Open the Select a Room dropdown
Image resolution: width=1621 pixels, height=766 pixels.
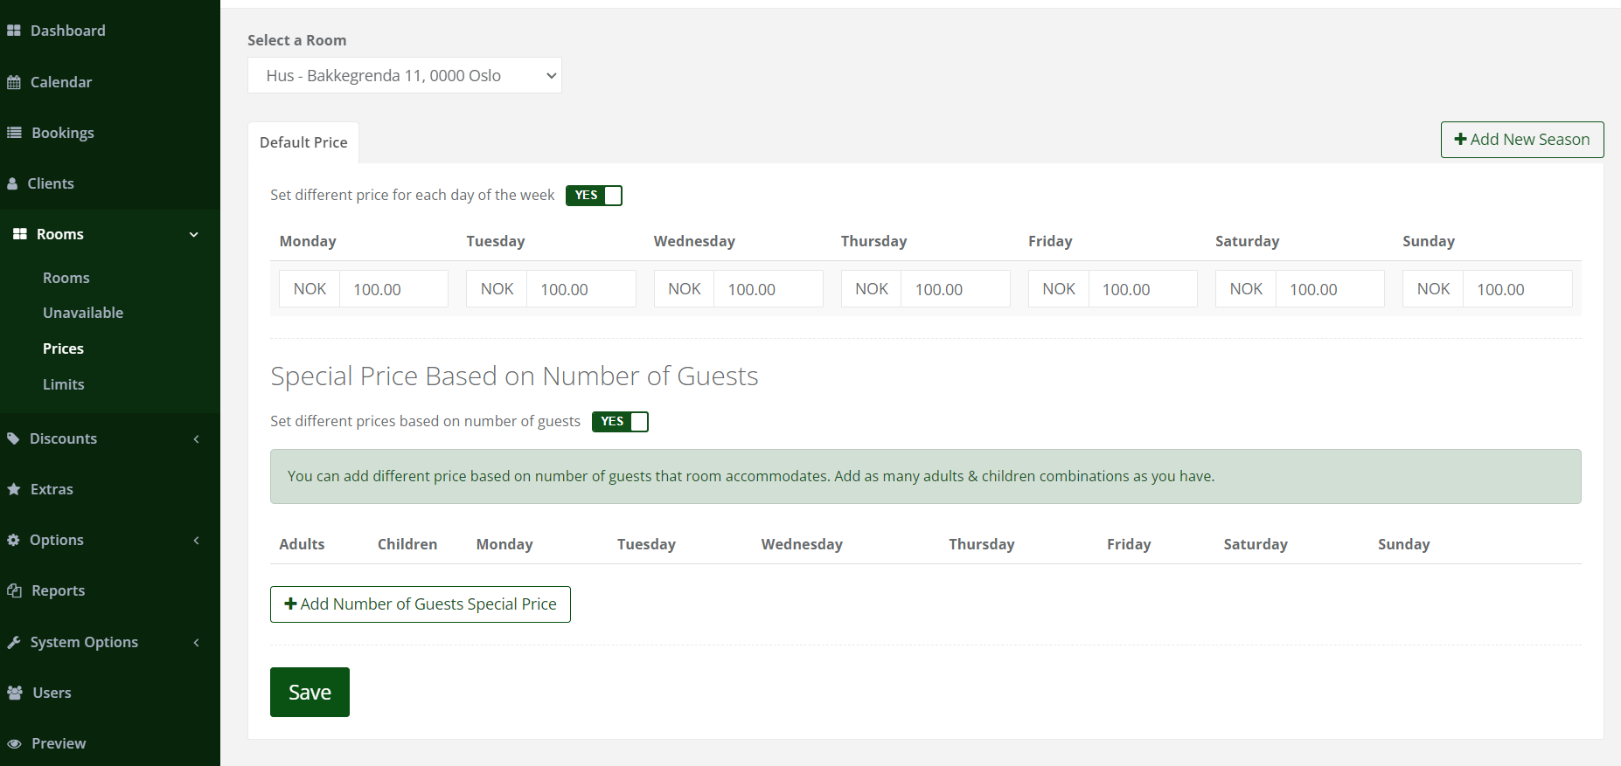404,75
